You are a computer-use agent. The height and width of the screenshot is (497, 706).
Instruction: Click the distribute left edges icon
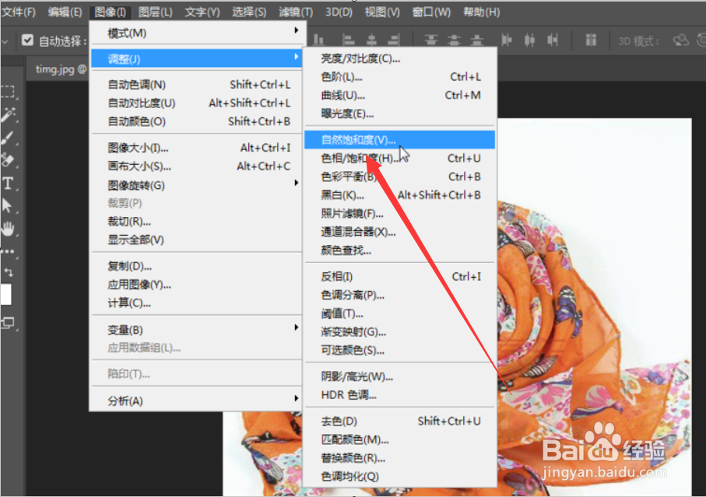coord(507,40)
